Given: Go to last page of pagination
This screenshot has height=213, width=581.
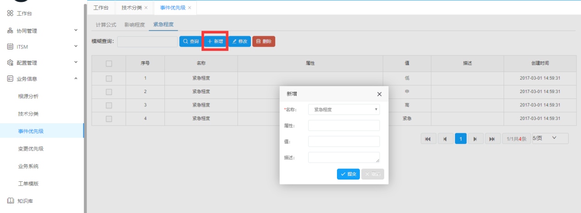Looking at the screenshot, I should 492,139.
